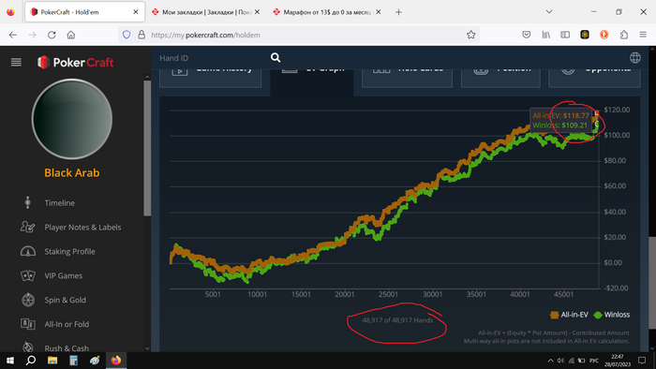Open the Firefox application menu
Image resolution: width=656 pixels, height=369 pixels.
[643, 35]
